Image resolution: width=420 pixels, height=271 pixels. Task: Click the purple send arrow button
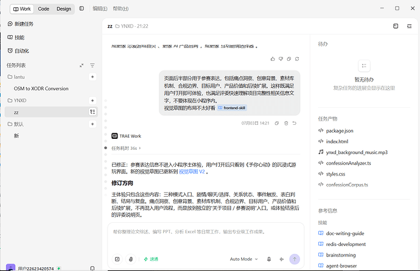point(295,259)
